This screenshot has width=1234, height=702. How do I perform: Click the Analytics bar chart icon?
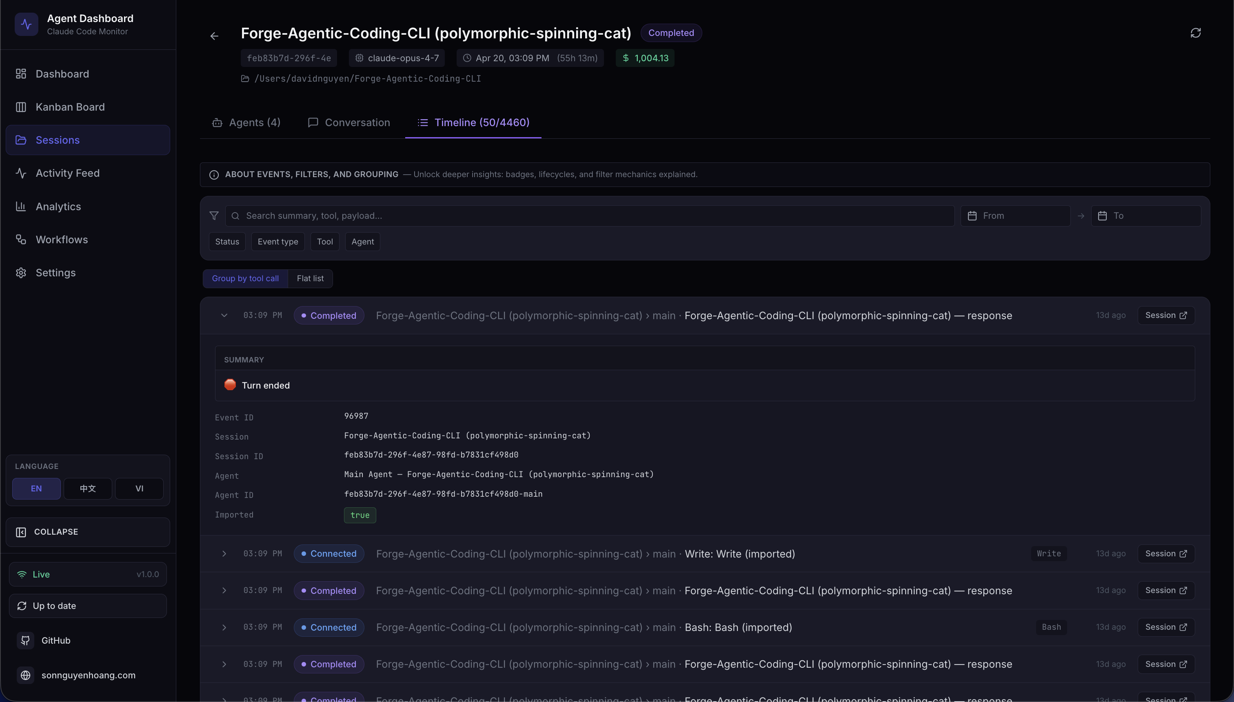(21, 207)
